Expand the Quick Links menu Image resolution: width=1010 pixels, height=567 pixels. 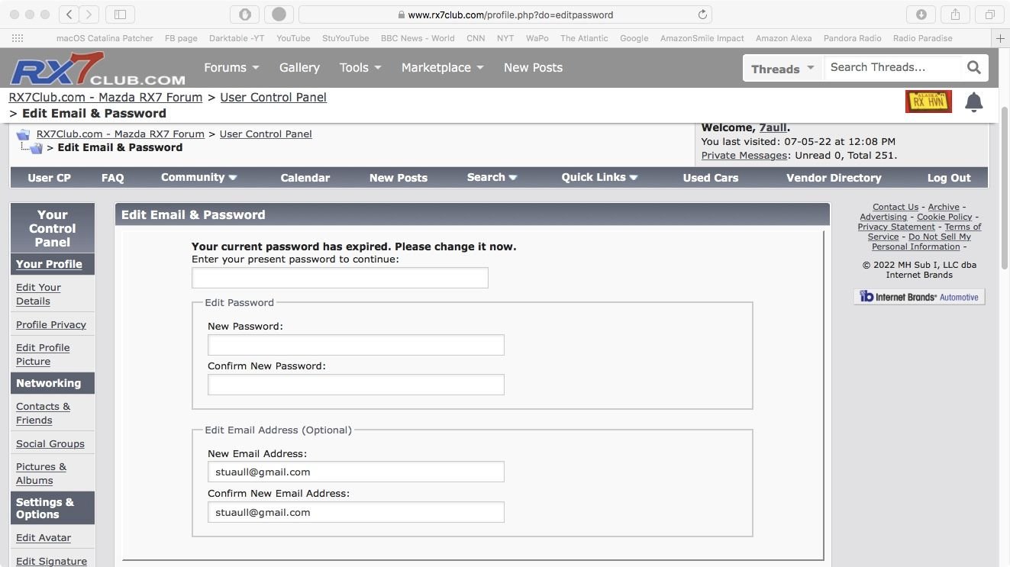point(599,177)
